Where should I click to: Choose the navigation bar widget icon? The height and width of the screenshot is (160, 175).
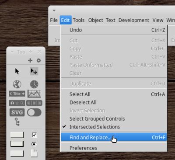[x=17, y=103]
